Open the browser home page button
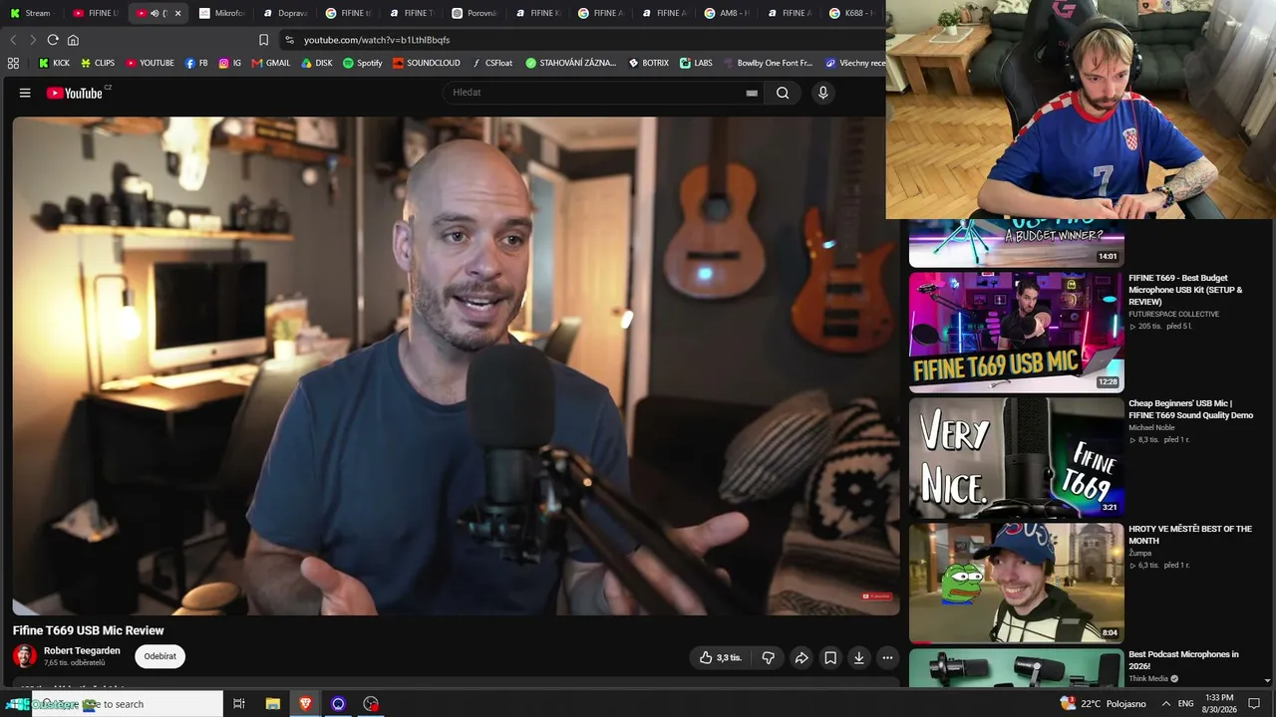 [73, 40]
